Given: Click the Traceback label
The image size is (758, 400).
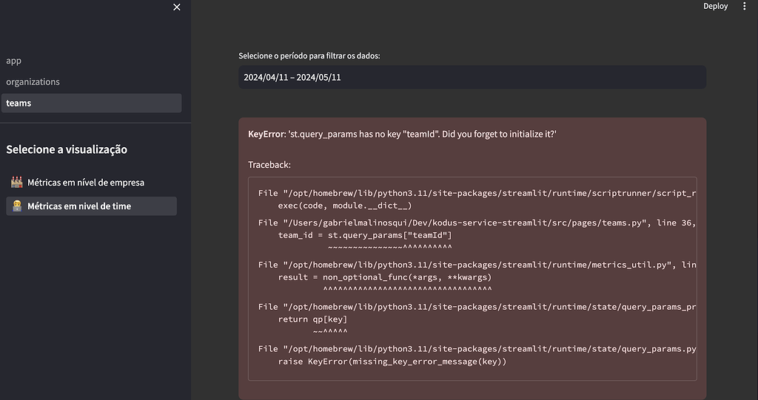Looking at the screenshot, I should coord(269,165).
